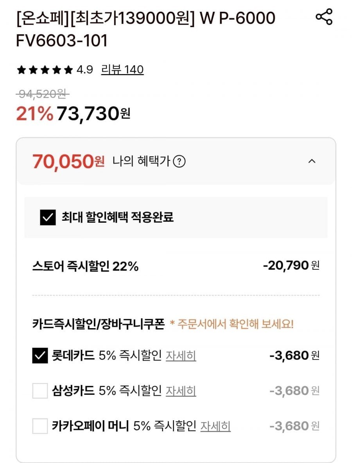Enable the 삼성카드 5% discount checkbox
Viewport: 352px width, 463px height.
[40, 391]
